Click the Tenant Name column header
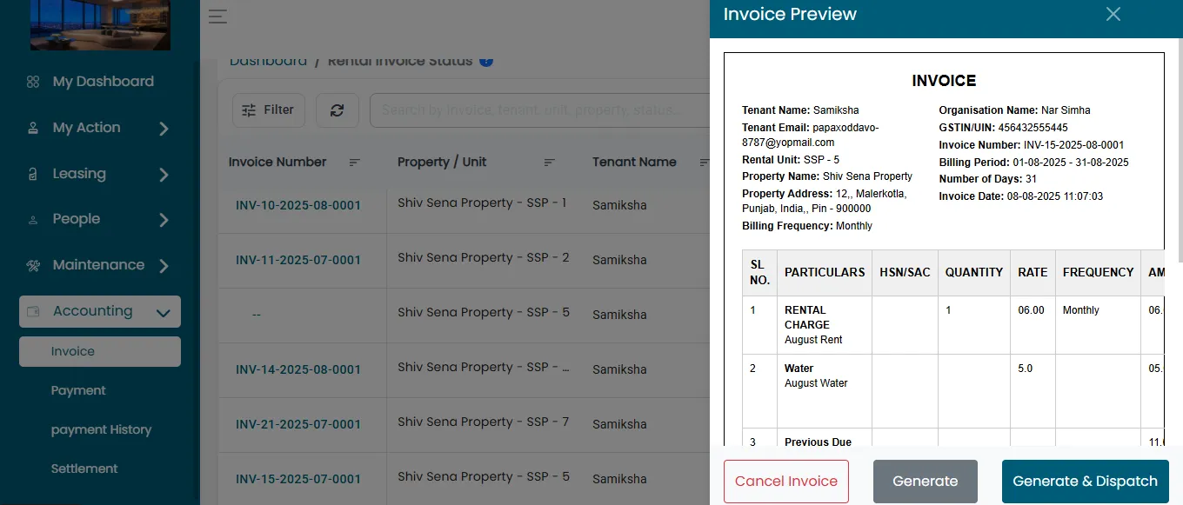1183x505 pixels. (x=634, y=162)
